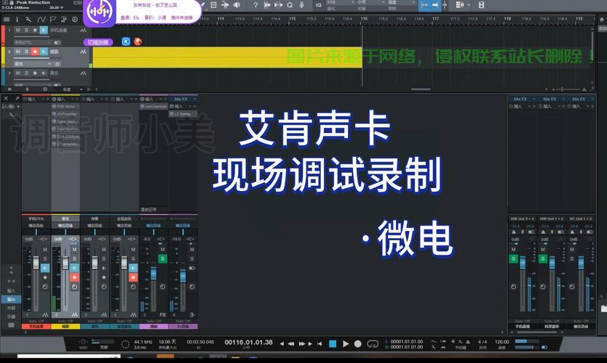Image resolution: width=607 pixels, height=363 pixels.
Task: Click the metronome icon in transport bar
Action: [468, 342]
